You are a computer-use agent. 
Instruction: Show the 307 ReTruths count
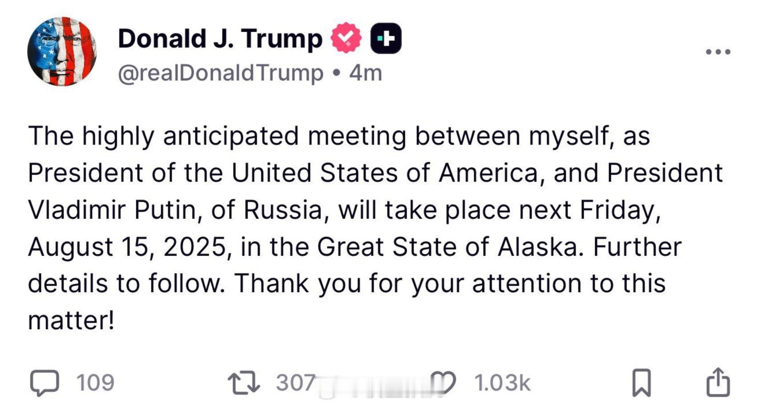coord(296,383)
